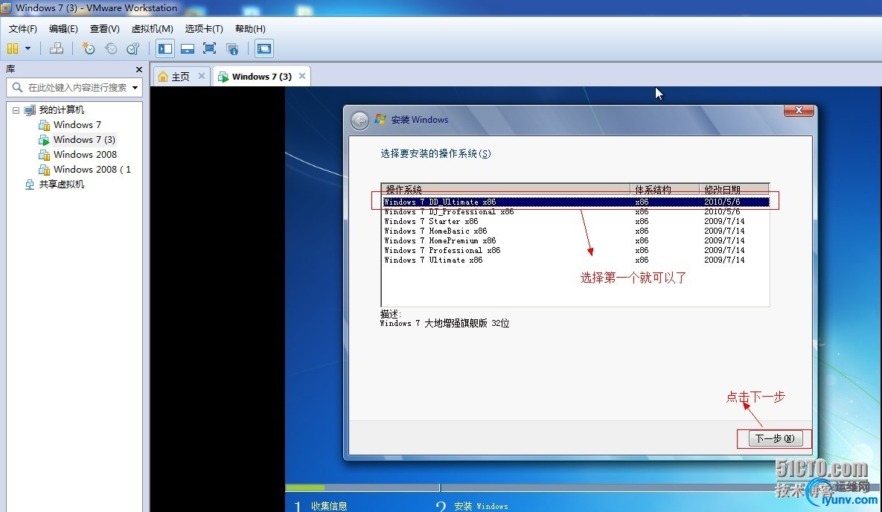Click the revert to snapshot icon

111,48
